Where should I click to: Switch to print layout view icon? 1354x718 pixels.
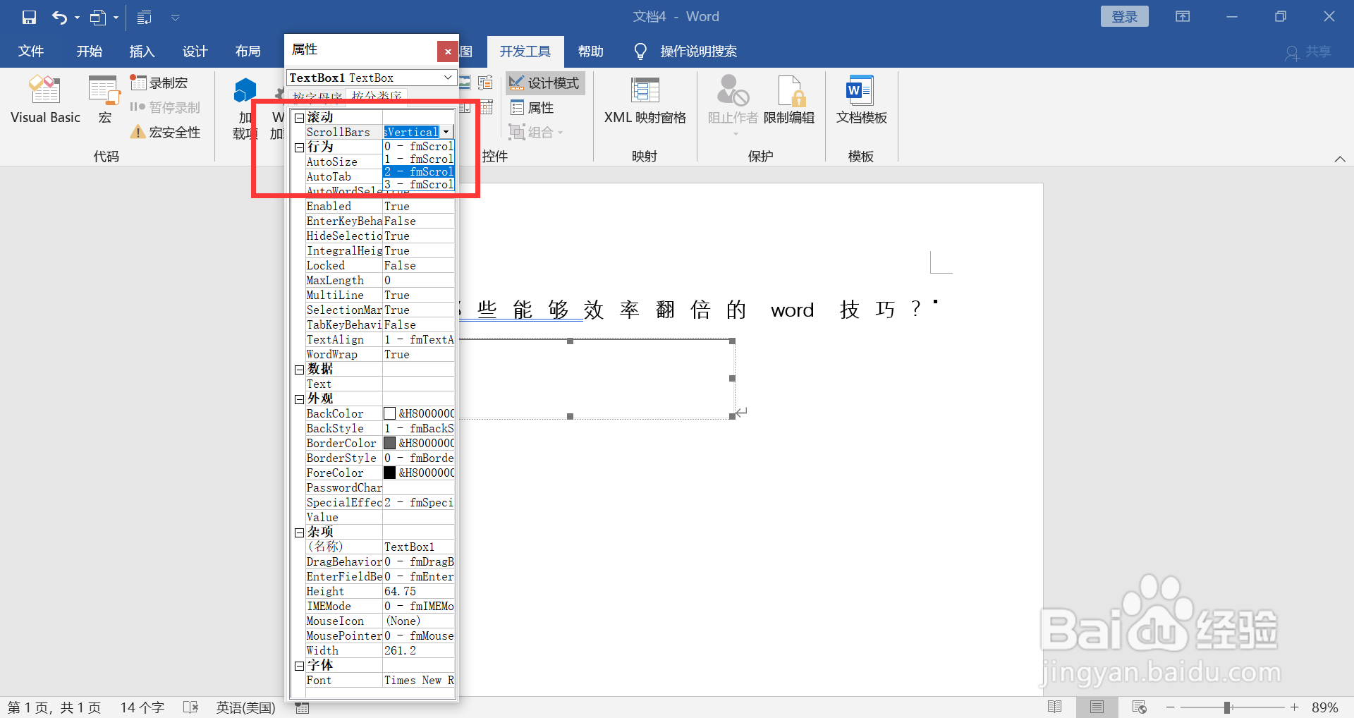pos(1097,707)
